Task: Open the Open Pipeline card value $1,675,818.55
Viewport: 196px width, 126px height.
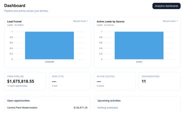Action: (21, 81)
